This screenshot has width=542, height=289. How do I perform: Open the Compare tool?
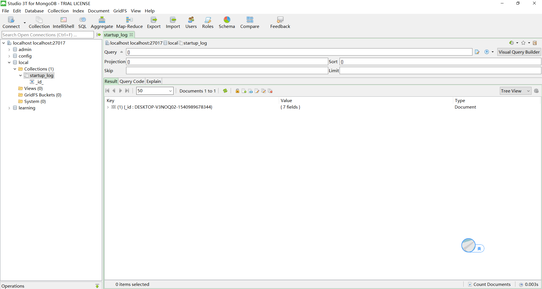[250, 22]
